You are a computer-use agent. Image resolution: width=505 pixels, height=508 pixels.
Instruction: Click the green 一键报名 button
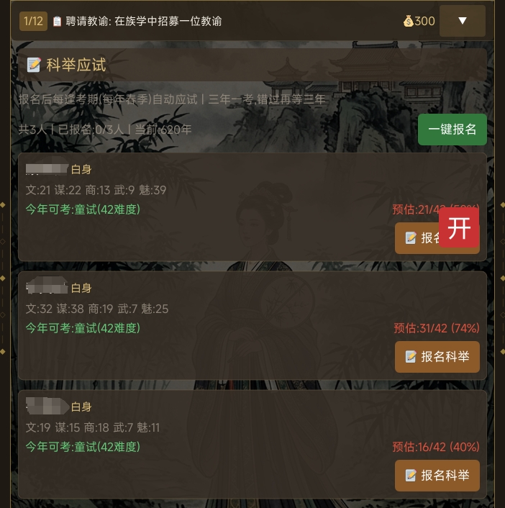click(x=452, y=130)
